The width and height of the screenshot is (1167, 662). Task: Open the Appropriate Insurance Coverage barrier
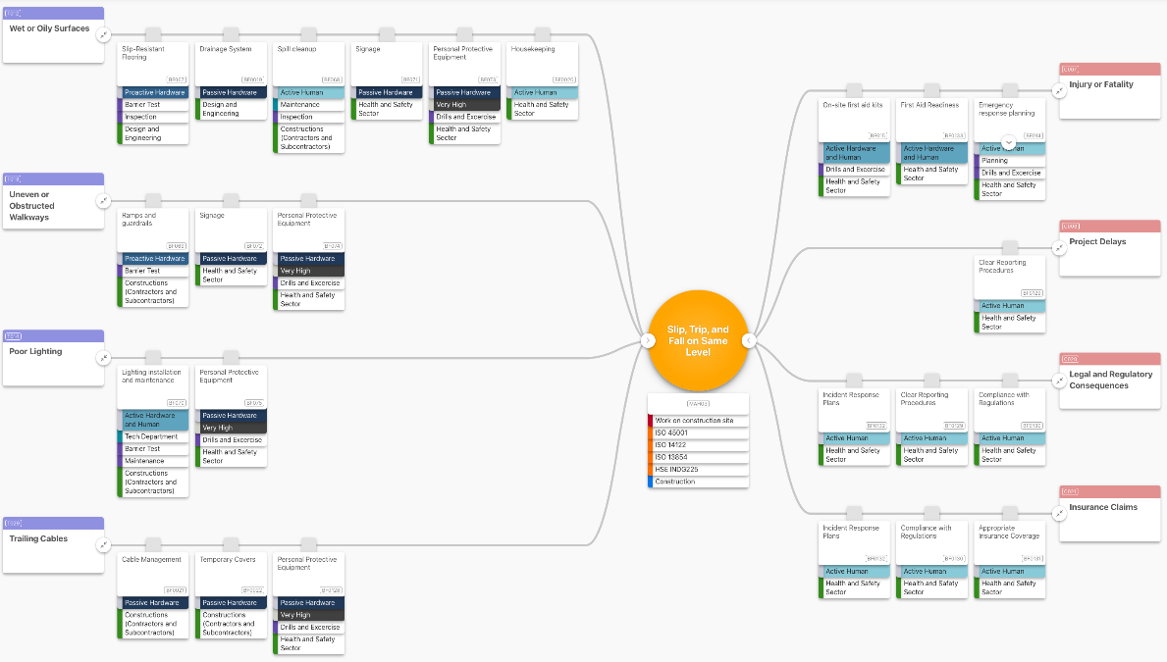pos(1010,542)
